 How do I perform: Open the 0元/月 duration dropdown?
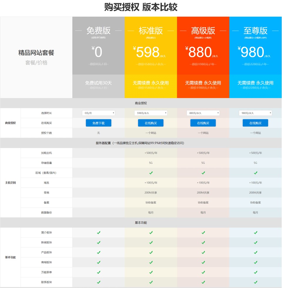click(98, 113)
